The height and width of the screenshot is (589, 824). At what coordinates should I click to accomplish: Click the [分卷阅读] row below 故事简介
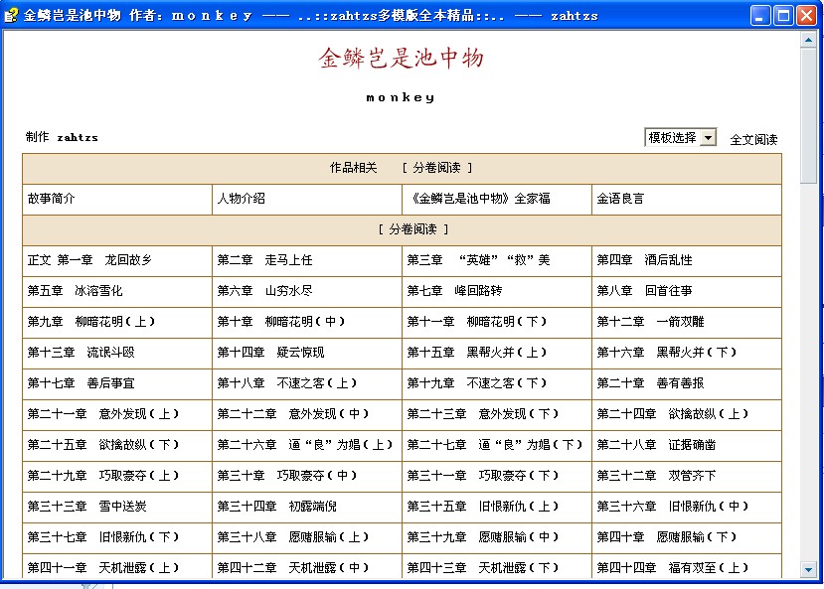402,229
